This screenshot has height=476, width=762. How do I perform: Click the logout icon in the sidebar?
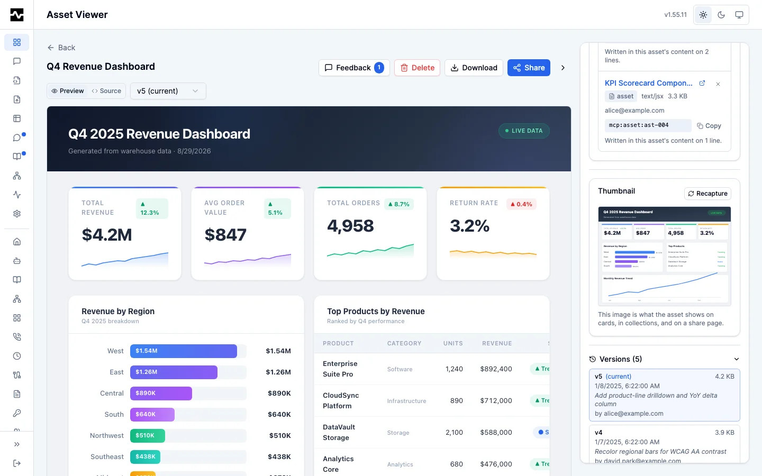(x=17, y=463)
